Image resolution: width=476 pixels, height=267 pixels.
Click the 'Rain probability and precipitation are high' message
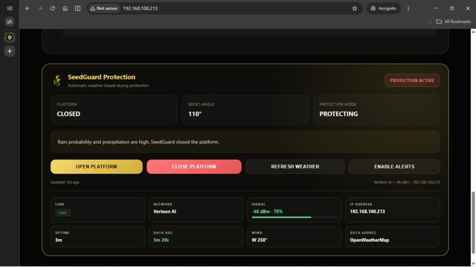[x=138, y=142]
